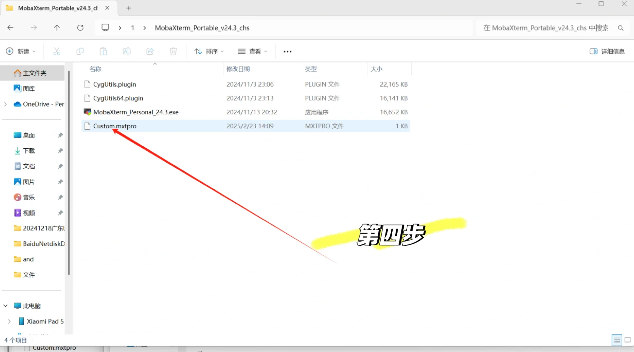Open the Share toolbar icon
The height and width of the screenshot is (352, 634).
pos(150,51)
